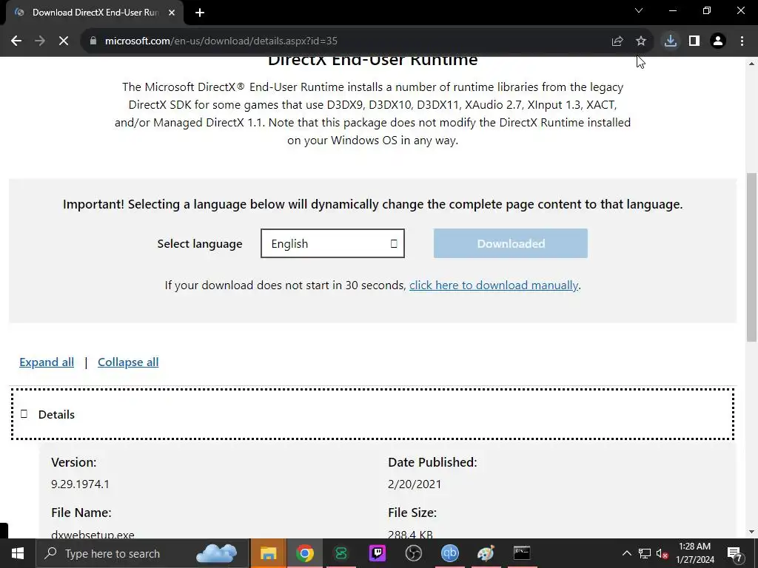Toggle the Chrome side panel icon
758x568 pixels.
[x=694, y=41]
